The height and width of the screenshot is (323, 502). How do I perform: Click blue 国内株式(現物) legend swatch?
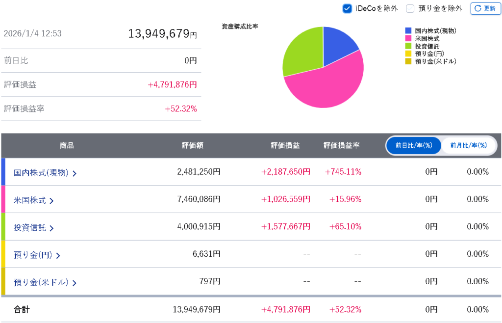point(408,30)
